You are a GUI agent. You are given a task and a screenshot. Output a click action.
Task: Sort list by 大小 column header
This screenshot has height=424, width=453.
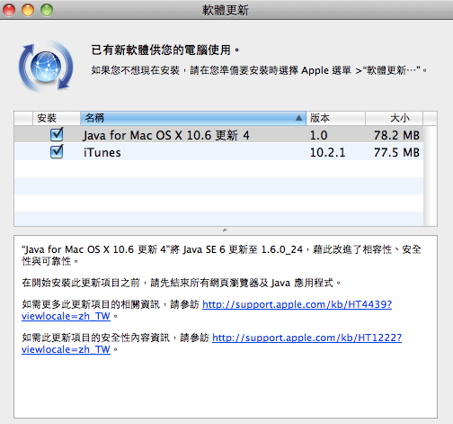[x=394, y=118]
